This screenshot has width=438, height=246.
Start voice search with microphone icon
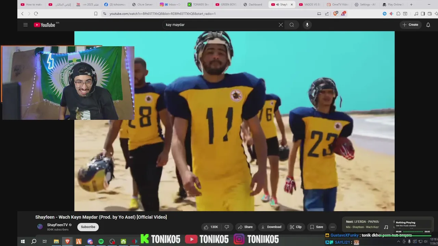[x=307, y=25]
